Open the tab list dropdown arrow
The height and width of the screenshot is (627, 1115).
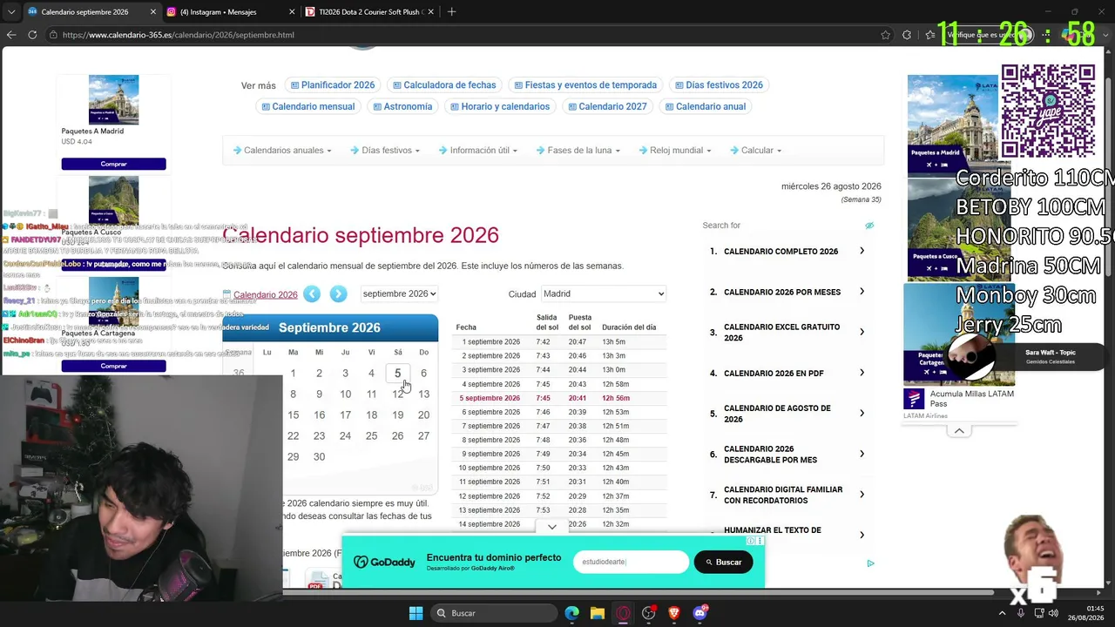[x=11, y=12]
